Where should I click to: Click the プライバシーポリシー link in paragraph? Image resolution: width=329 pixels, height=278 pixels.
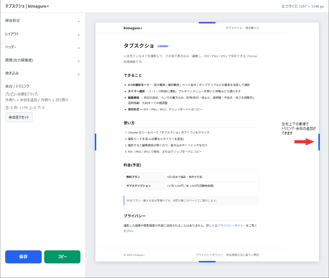(x=232, y=225)
